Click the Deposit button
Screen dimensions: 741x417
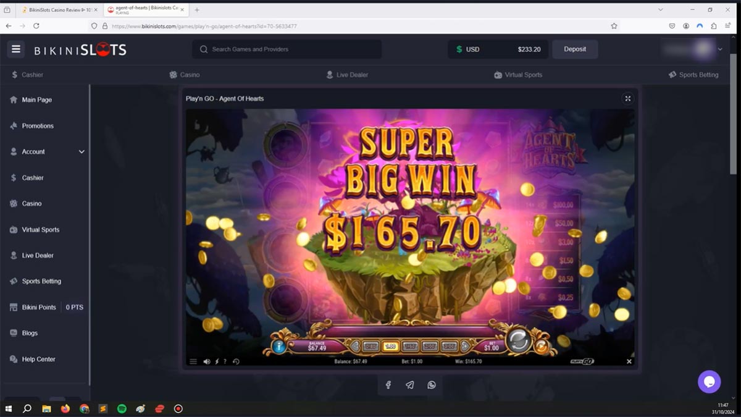pyautogui.click(x=575, y=49)
